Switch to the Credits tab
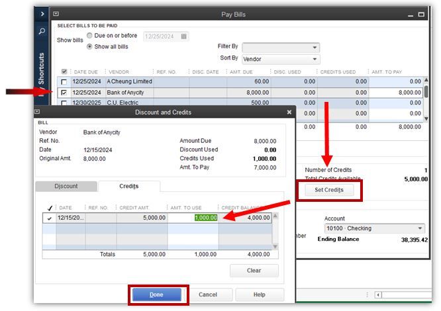Viewport: 441px width, 311px height. (129, 186)
